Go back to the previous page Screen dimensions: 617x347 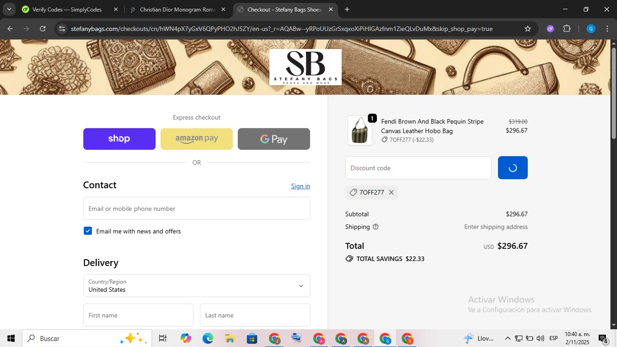click(x=10, y=29)
